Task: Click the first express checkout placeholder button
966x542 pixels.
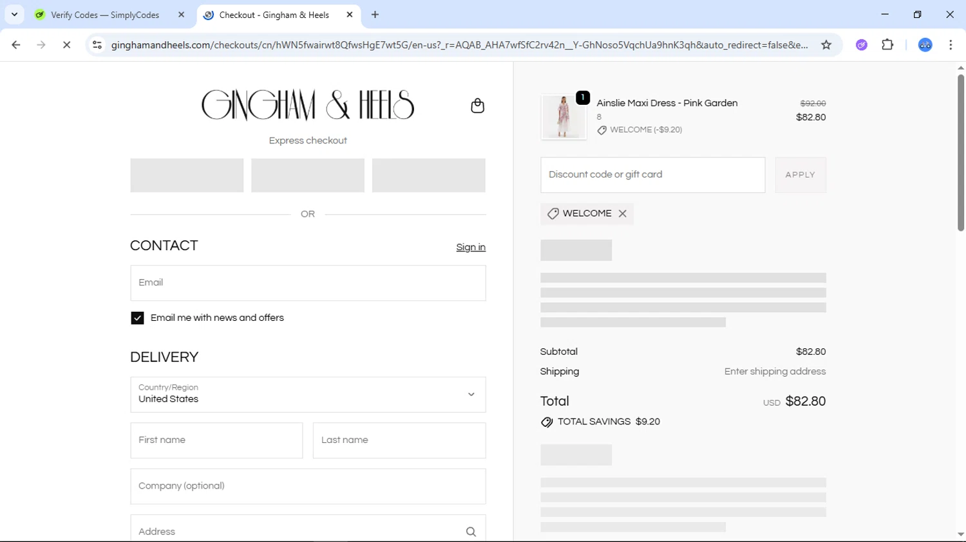Action: 187,176
